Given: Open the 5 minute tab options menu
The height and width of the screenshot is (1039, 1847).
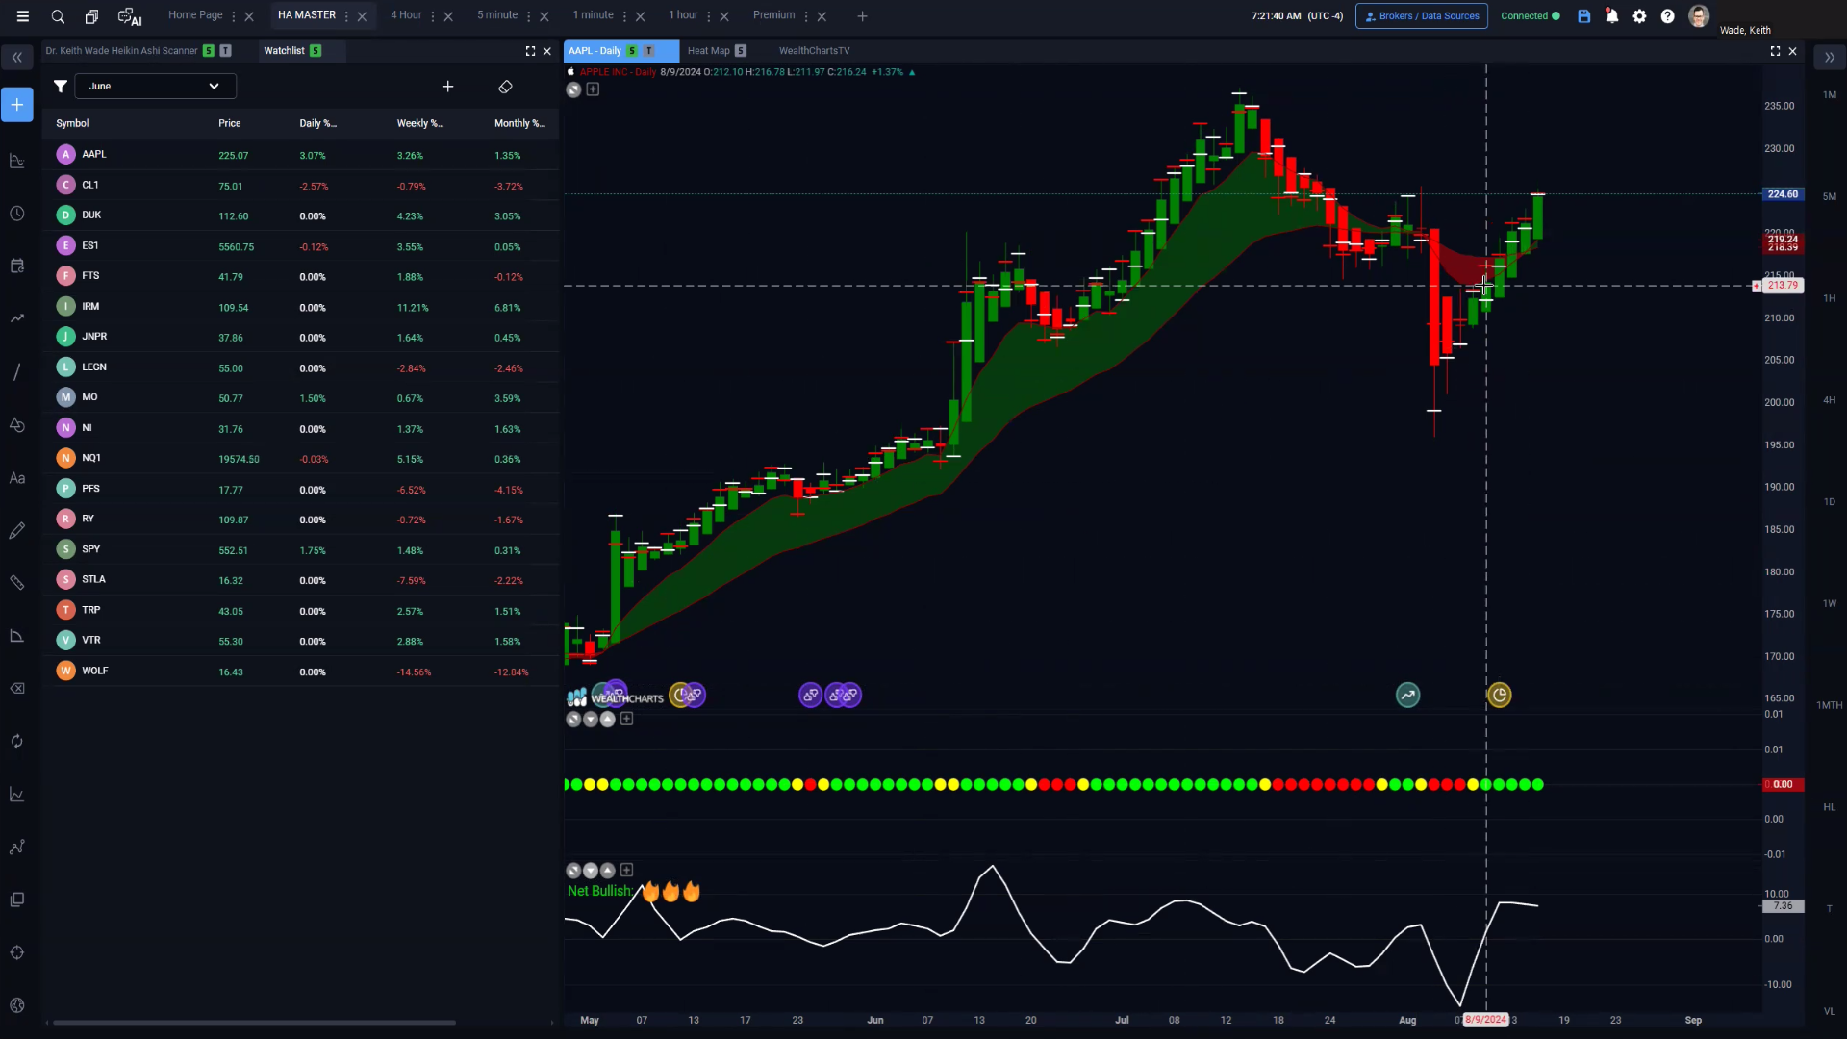Looking at the screenshot, I should [x=528, y=16].
